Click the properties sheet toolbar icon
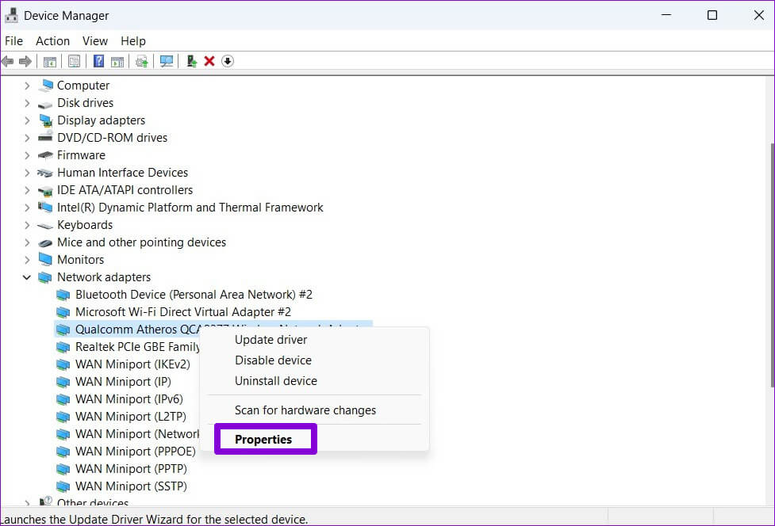775x526 pixels. point(74,61)
